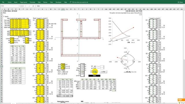Open the Formulas tab
This screenshot has height=104, width=185.
tap(32, 2)
